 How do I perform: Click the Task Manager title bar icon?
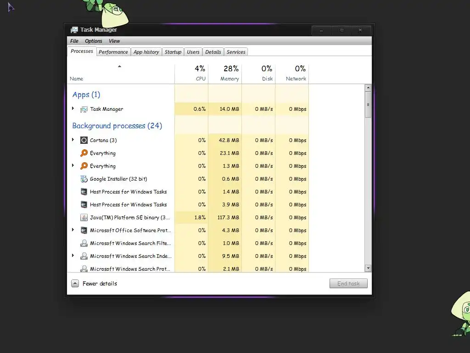coord(74,30)
